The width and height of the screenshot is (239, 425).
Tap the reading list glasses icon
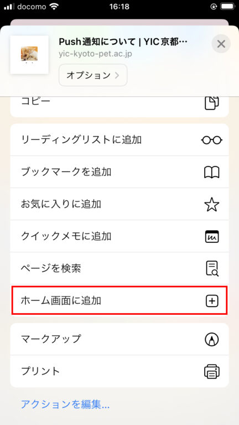[212, 140]
